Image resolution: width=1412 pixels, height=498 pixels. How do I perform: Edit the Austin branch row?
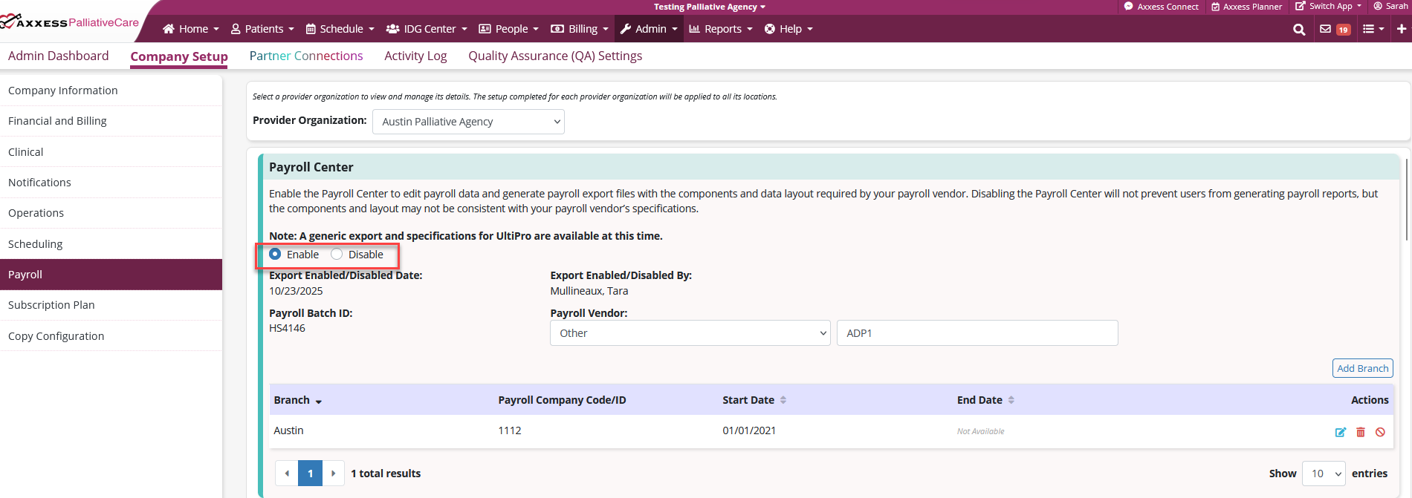point(1340,432)
